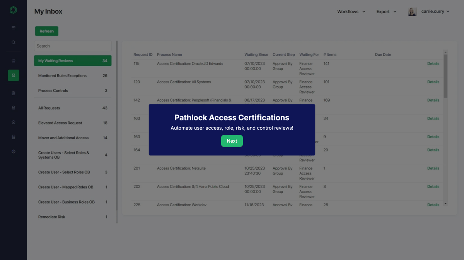Click the Request ID column header
Image resolution: width=464 pixels, height=260 pixels.
[x=143, y=55]
